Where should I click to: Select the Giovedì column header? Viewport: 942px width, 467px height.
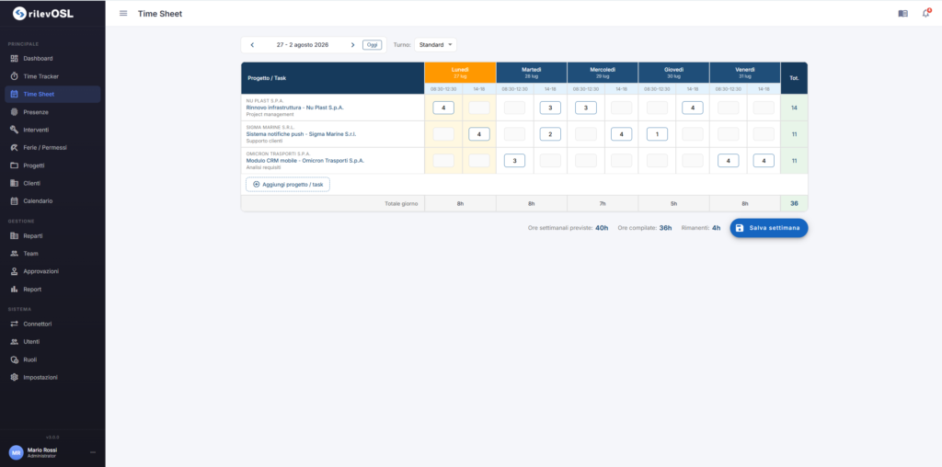[x=673, y=73]
